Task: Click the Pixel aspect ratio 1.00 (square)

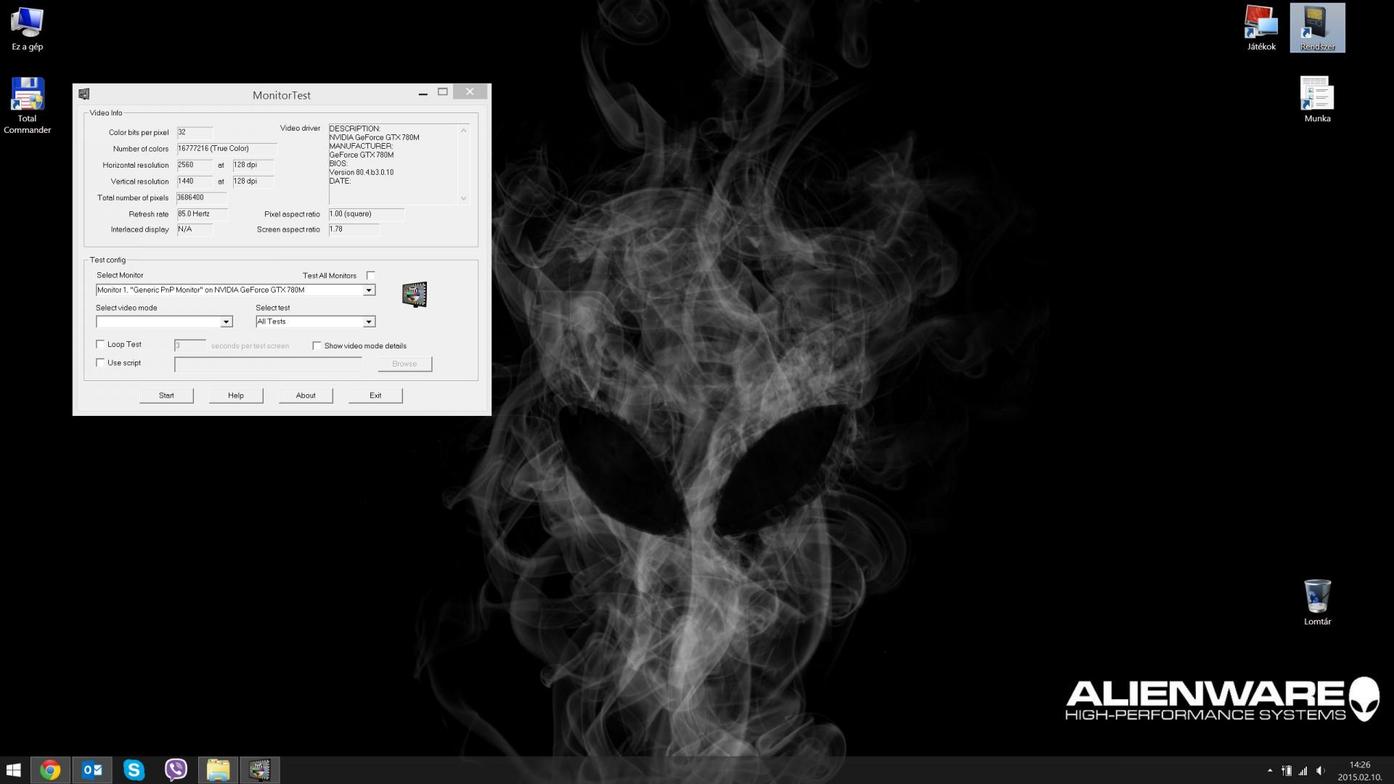Action: tap(366, 214)
